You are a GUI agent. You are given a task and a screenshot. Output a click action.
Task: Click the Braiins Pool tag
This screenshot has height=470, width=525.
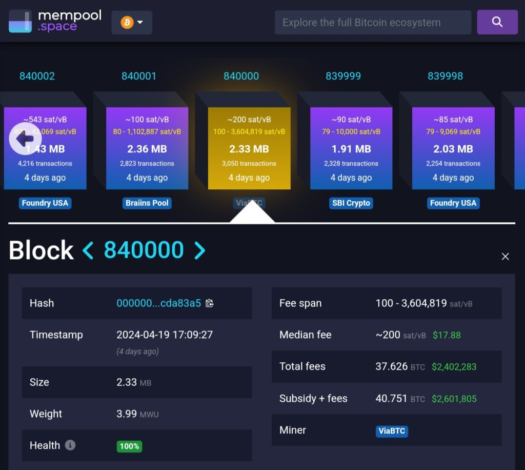(147, 203)
